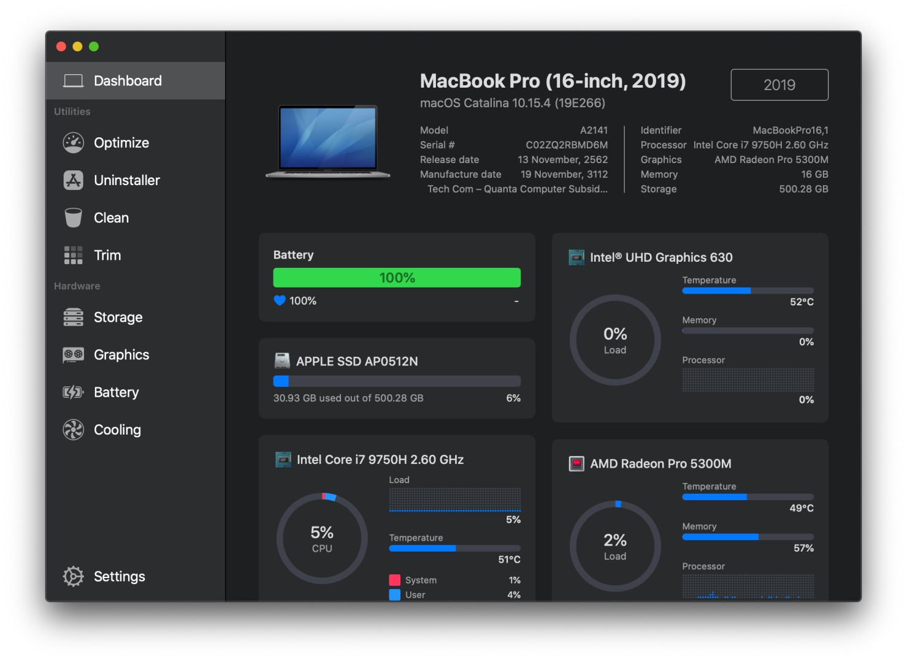Select the Clean trash bin icon

[x=73, y=218]
